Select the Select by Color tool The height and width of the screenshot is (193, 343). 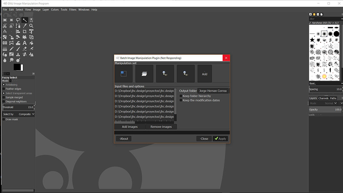[31, 20]
